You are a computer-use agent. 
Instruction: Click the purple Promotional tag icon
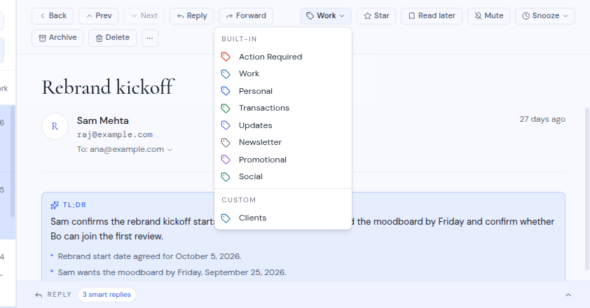pos(226,160)
